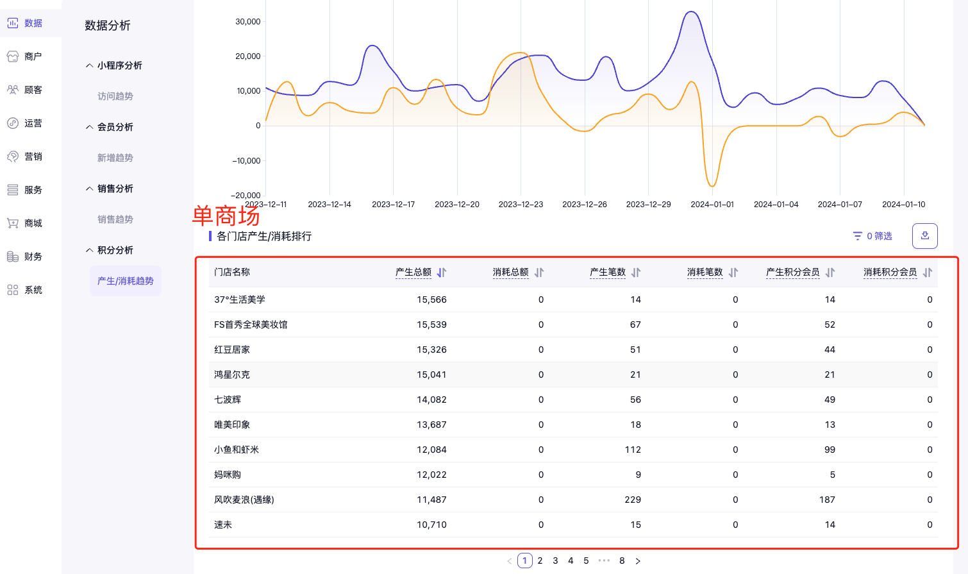Open the 访问趋势 submenu item
Screen dimensions: 968x574
click(x=115, y=96)
